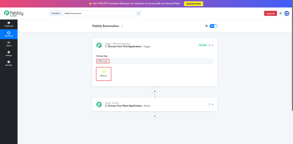Click the Free Task badge
Viewport: 293px width, 144px height.
pos(203,45)
